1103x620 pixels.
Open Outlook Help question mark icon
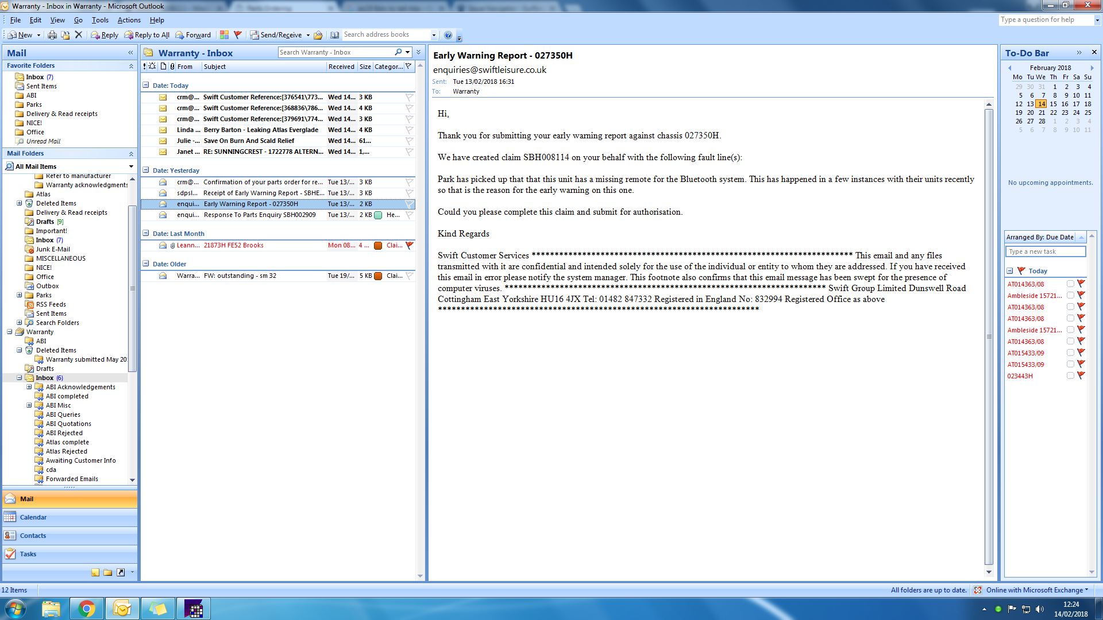tap(448, 35)
